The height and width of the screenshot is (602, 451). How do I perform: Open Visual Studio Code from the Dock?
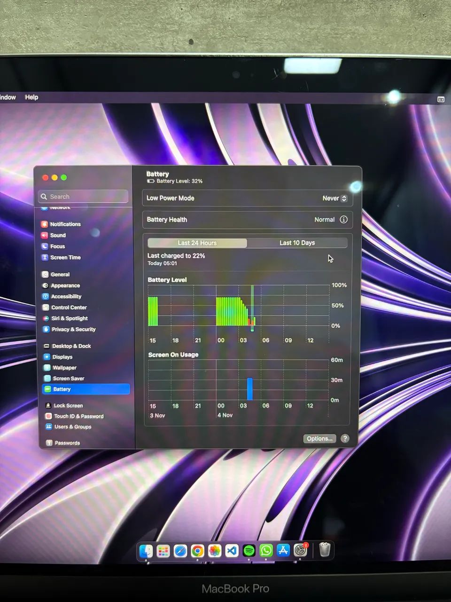(x=232, y=550)
